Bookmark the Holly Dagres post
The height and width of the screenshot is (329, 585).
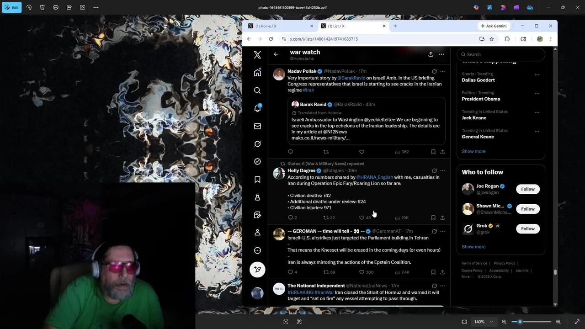433,218
